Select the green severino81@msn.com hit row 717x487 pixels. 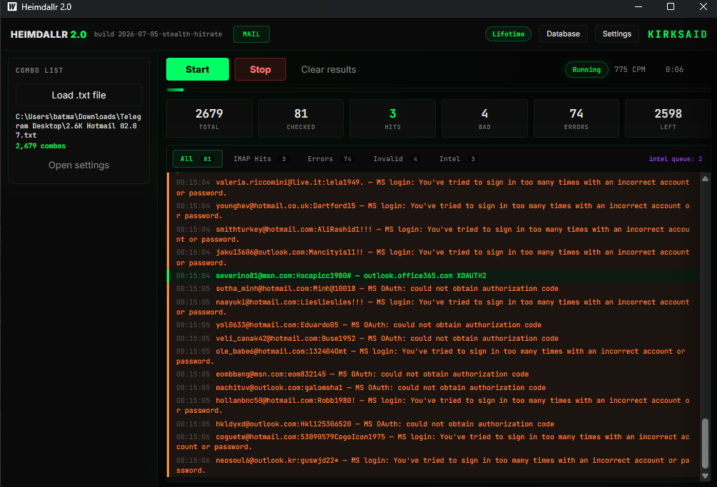(x=434, y=276)
